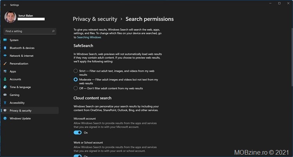Go to Privacy & security breadcrumb

point(95,19)
